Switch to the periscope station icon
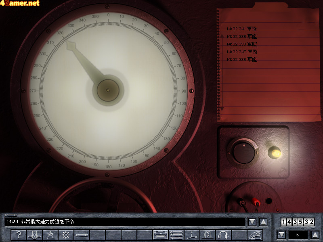Image resolution: width=323 pixels, height=242 pixels. (34, 235)
